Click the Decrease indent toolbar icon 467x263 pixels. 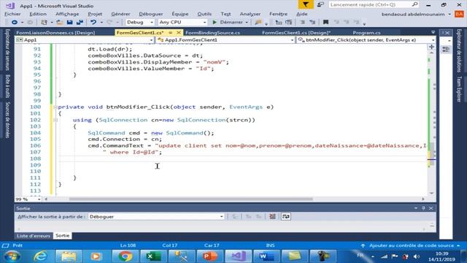coord(279,22)
